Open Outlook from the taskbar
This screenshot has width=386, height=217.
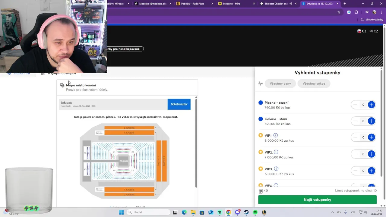coord(211,212)
